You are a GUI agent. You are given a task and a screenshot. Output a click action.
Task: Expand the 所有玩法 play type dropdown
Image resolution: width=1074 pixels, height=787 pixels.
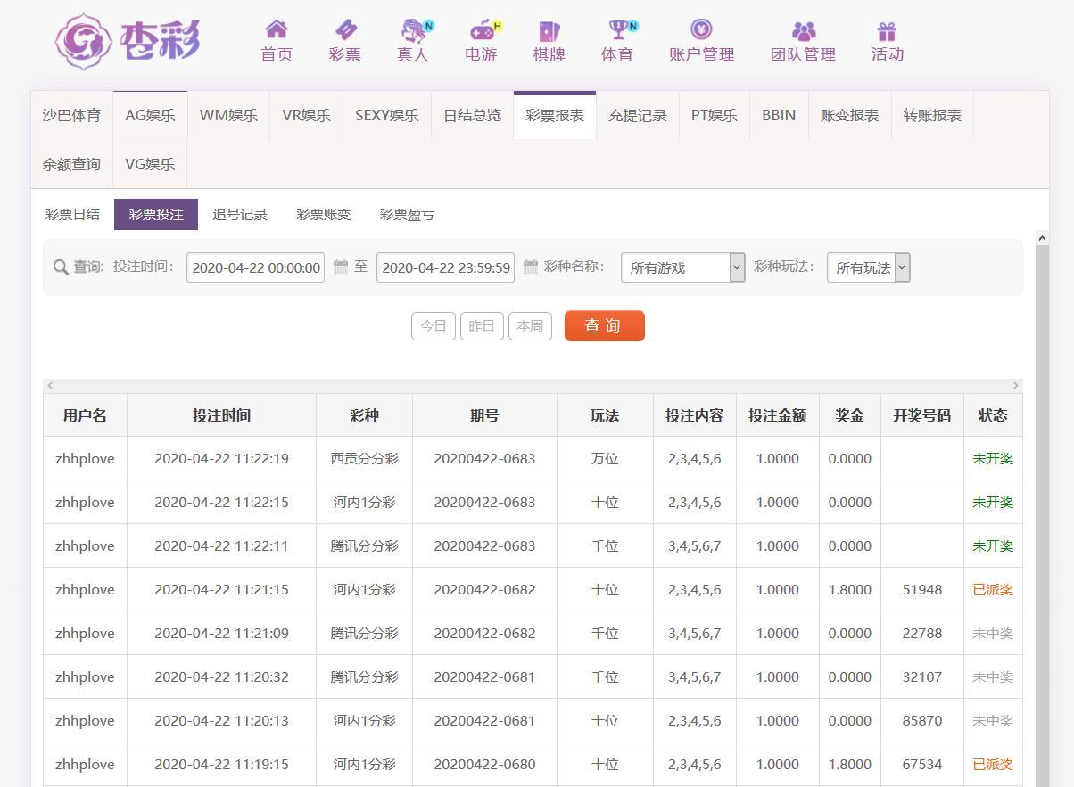(x=868, y=267)
